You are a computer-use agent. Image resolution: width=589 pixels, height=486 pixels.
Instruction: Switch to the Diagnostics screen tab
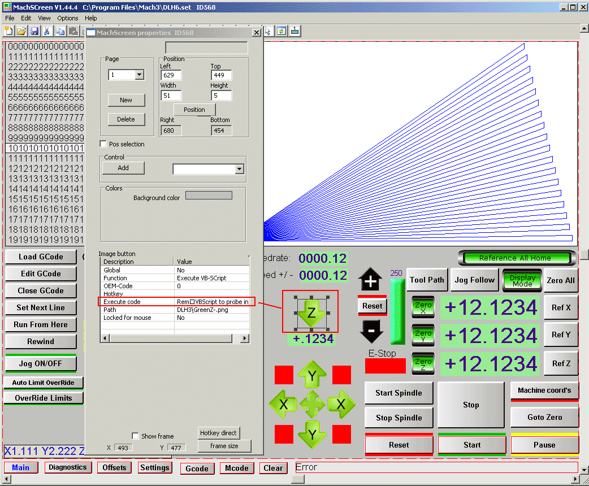[x=67, y=467]
